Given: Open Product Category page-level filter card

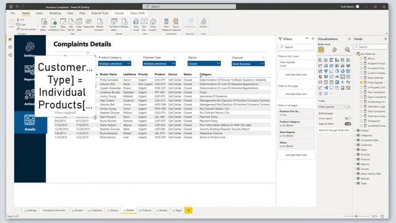Looking at the screenshot, I should pos(296,123).
